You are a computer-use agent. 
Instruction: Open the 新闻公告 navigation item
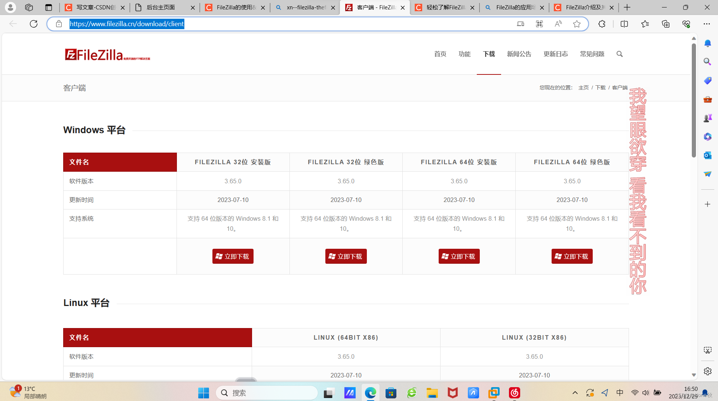519,54
